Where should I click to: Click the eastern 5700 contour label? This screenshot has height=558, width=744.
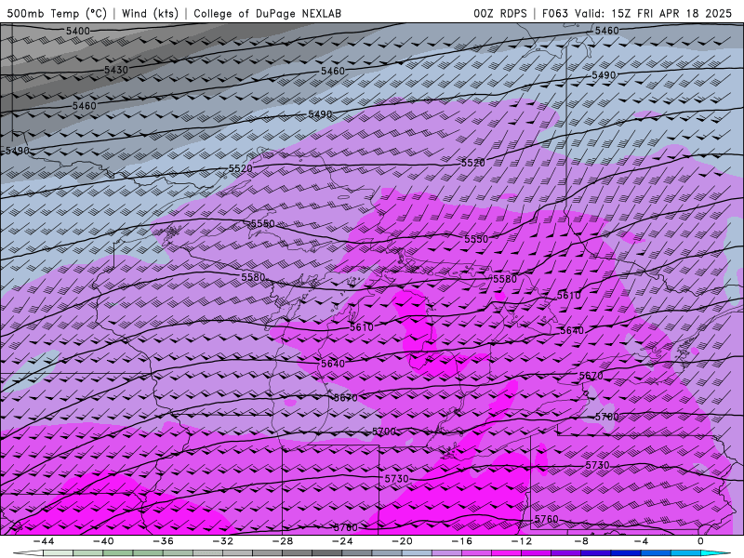(x=607, y=417)
